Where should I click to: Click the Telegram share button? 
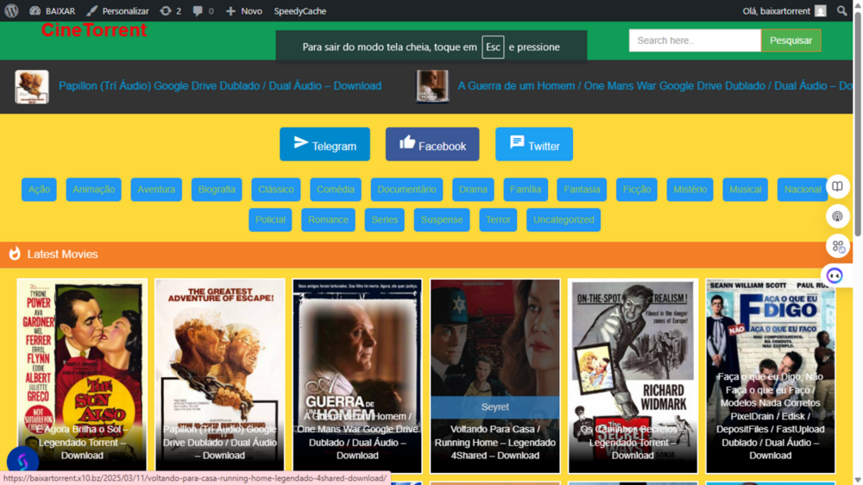(x=324, y=144)
